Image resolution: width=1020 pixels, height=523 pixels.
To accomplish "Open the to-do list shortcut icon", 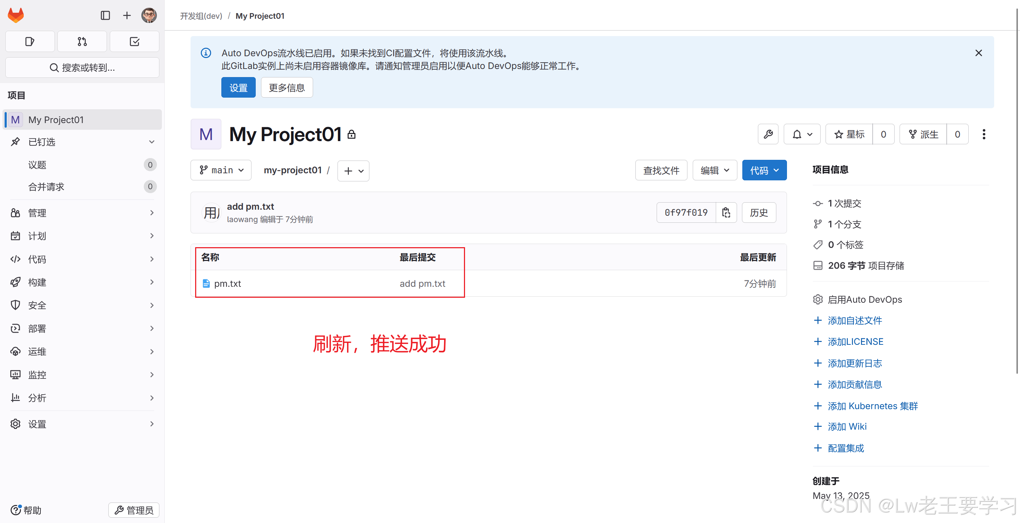I will 134,41.
